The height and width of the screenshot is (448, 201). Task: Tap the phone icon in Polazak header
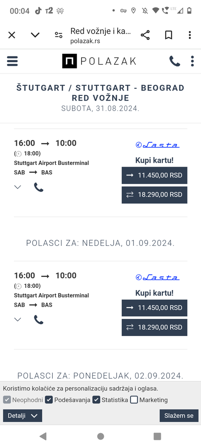(174, 61)
